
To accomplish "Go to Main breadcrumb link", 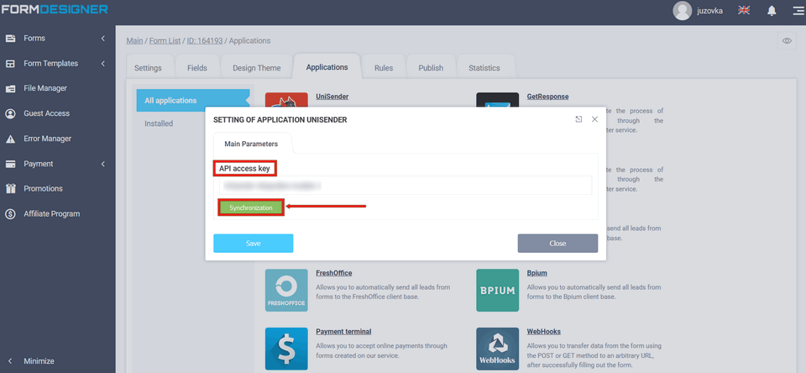I will 134,40.
